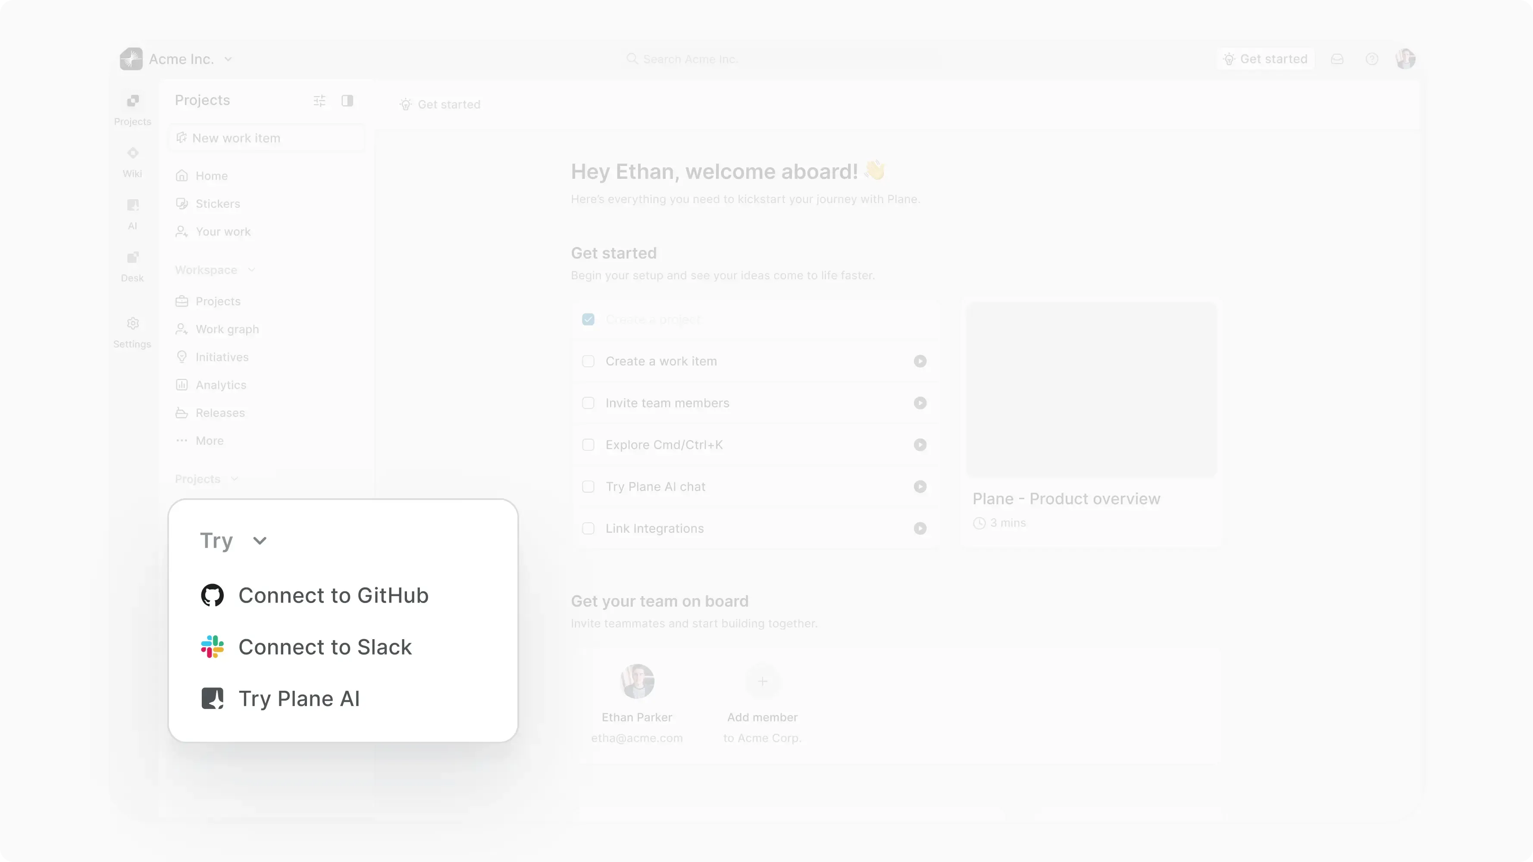Check the Invite team members checkbox
This screenshot has width=1533, height=862.
[588, 403]
